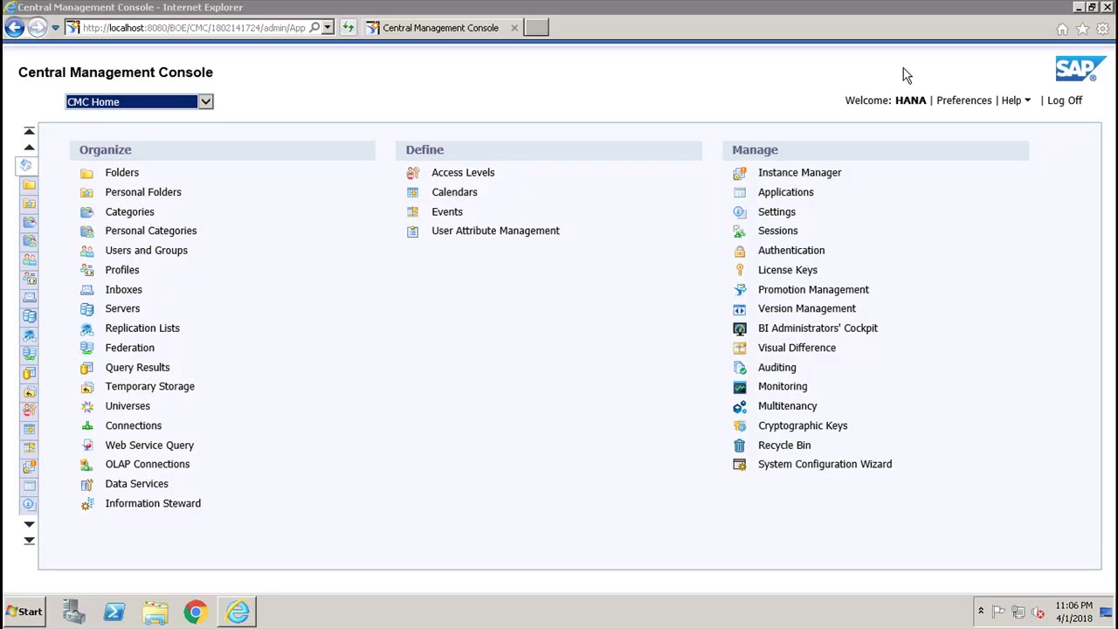Click the Query Results icon
The height and width of the screenshot is (629, 1118).
86,368
